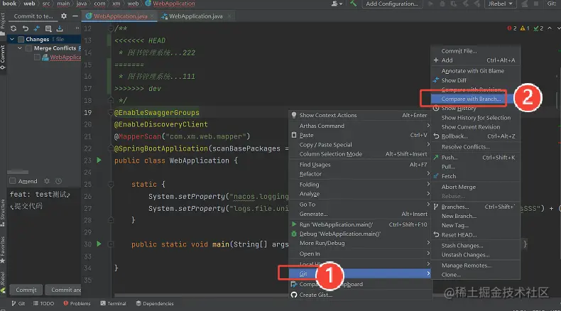Image resolution: width=561 pixels, height=311 pixels.
Task: Open the Problems tool window tab
Action: coord(77,303)
